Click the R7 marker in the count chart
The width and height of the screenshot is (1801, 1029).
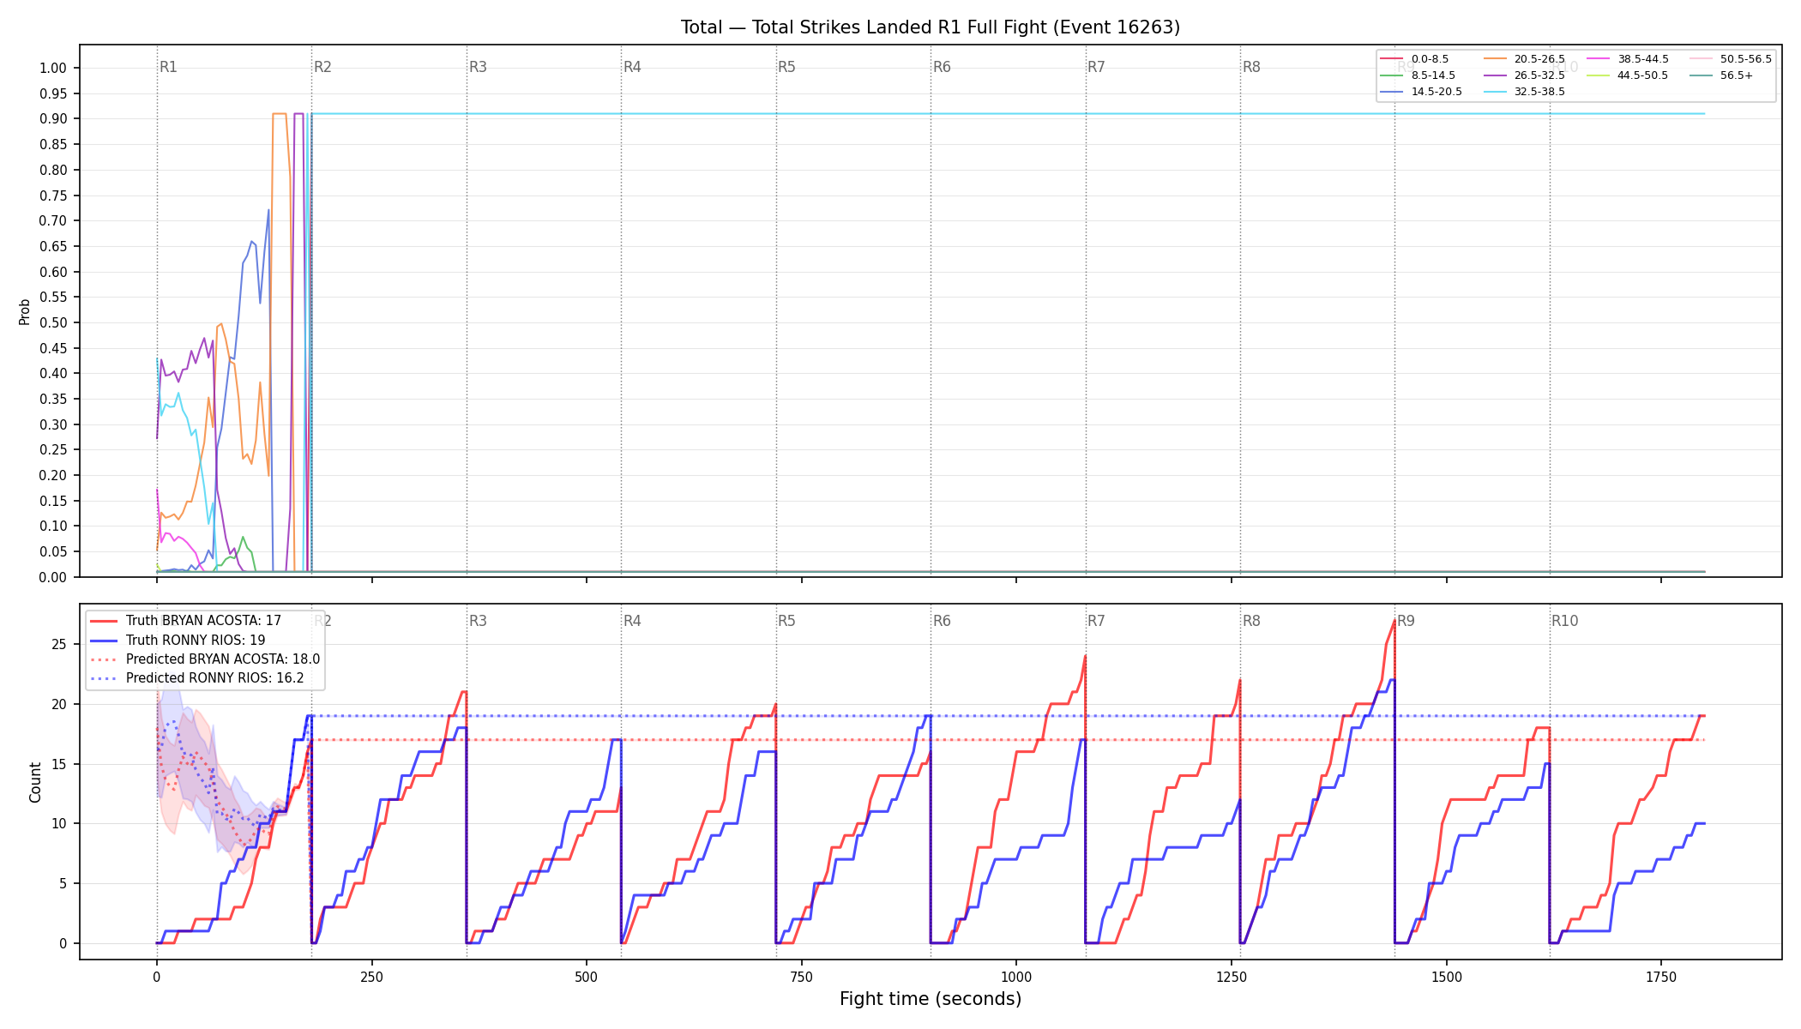click(x=1096, y=621)
